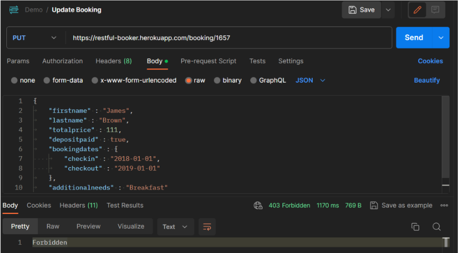Click the request body editor vertical scrollbar
The width and height of the screenshot is (458, 253).
tap(446, 136)
